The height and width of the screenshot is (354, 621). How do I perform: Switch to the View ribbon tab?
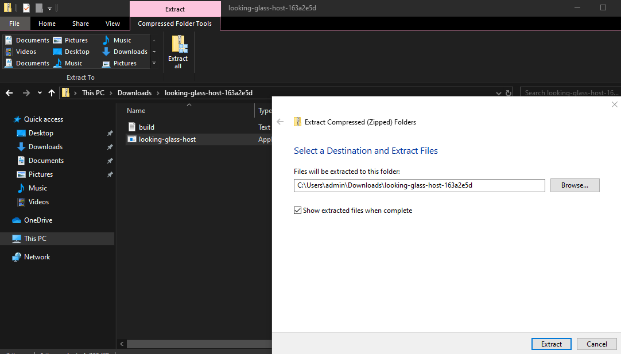point(112,24)
